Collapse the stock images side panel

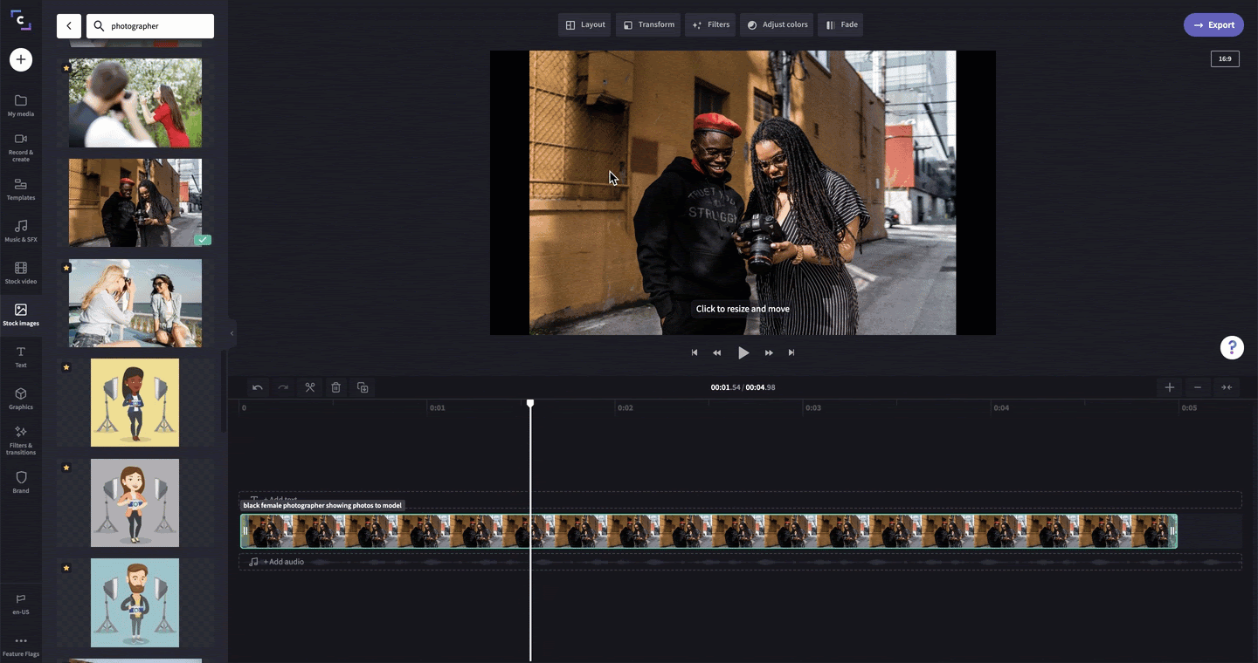click(232, 333)
